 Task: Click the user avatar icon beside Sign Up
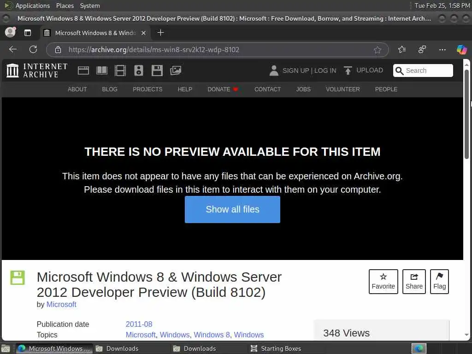274,71
